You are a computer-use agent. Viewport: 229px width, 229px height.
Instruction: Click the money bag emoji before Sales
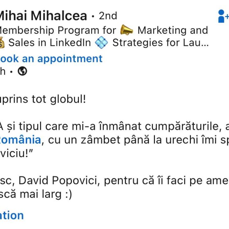2,43
